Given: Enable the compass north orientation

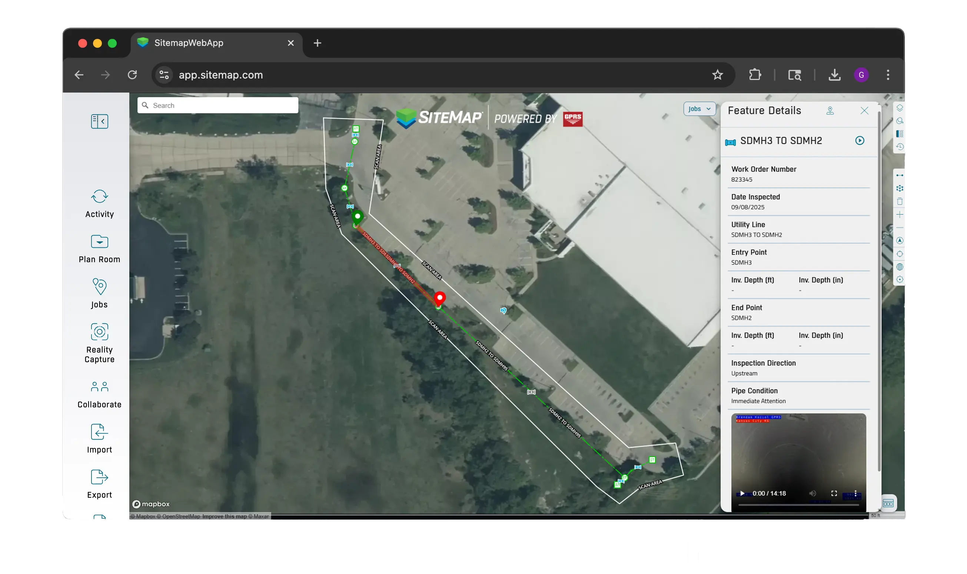Looking at the screenshot, I should pos(900,241).
